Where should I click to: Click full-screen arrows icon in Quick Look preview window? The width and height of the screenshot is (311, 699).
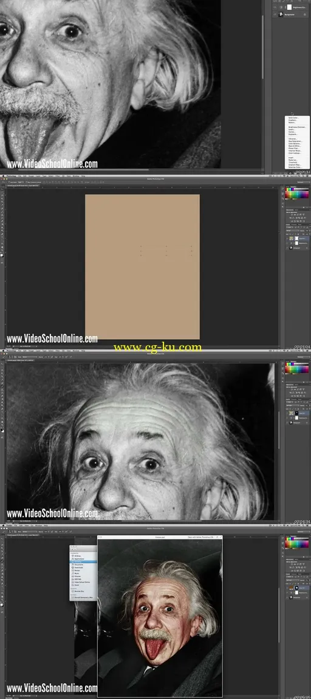point(220,537)
